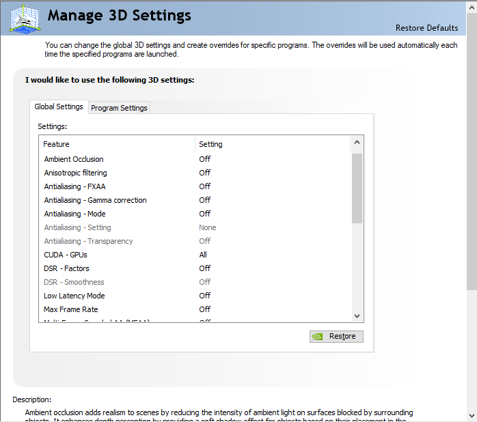Image resolution: width=477 pixels, height=422 pixels.
Task: Open the Antialiasing - Mode Off value
Action: click(205, 214)
